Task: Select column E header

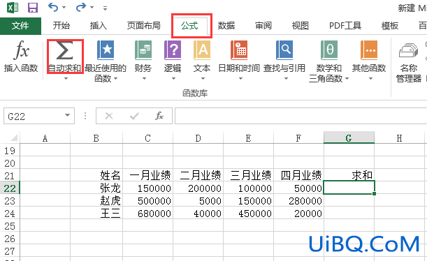Action: (x=248, y=138)
